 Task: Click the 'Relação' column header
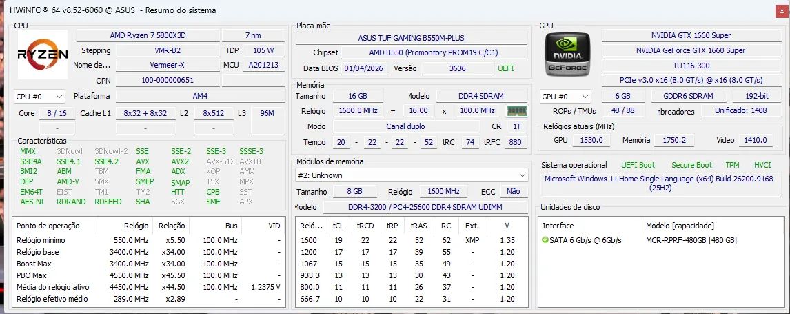pyautogui.click(x=171, y=226)
